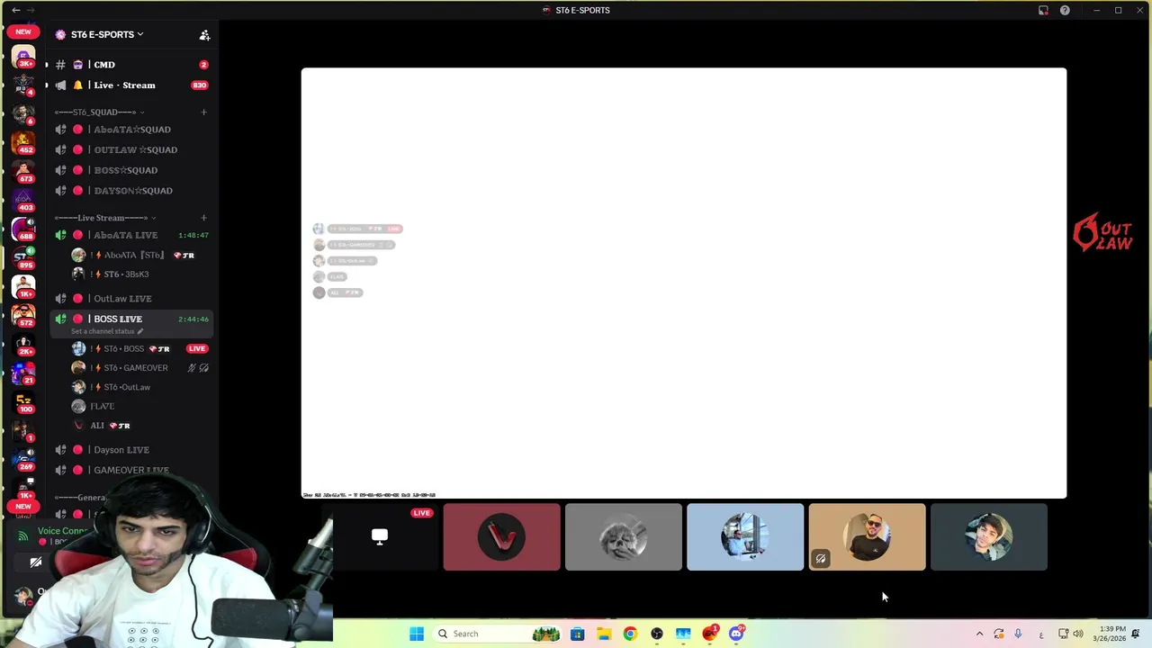
Task: Open the server icon with the 452 badge
Action: [23, 143]
